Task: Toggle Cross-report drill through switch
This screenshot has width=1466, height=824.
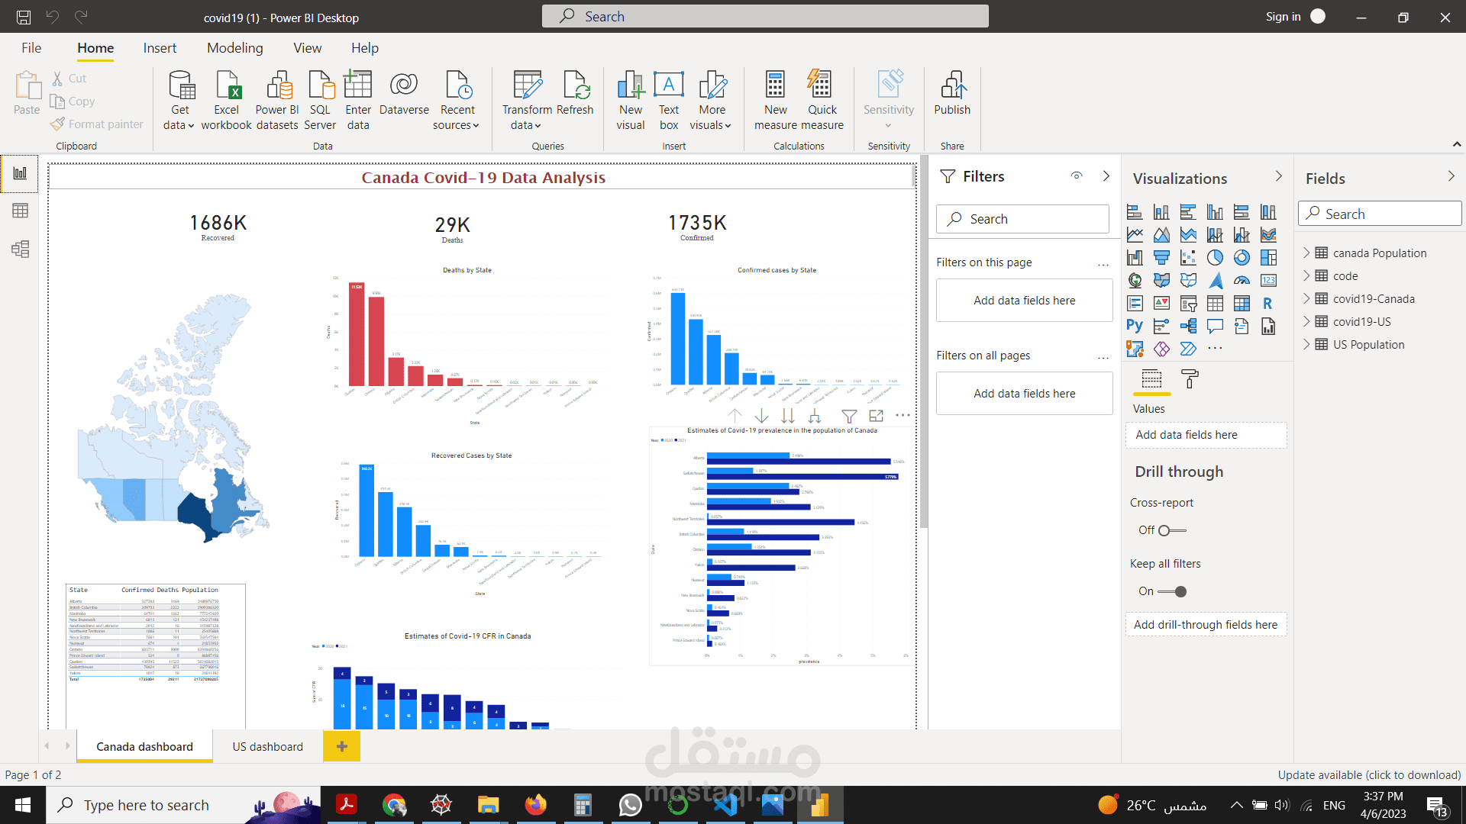Action: (x=1172, y=530)
